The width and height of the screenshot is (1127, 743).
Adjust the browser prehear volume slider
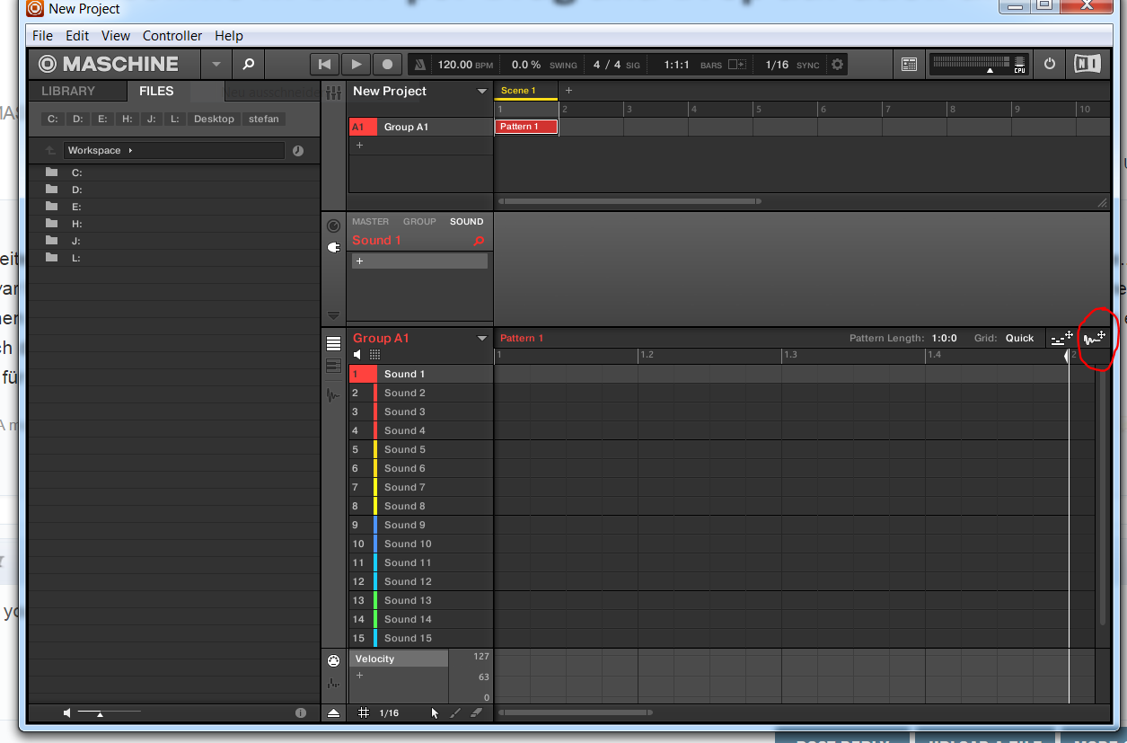coord(110,712)
